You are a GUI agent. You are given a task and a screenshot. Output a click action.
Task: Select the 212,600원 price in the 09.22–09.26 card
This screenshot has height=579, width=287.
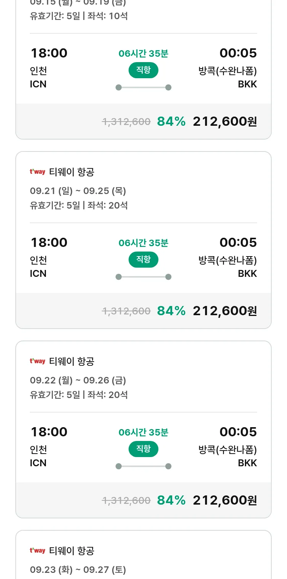click(225, 500)
